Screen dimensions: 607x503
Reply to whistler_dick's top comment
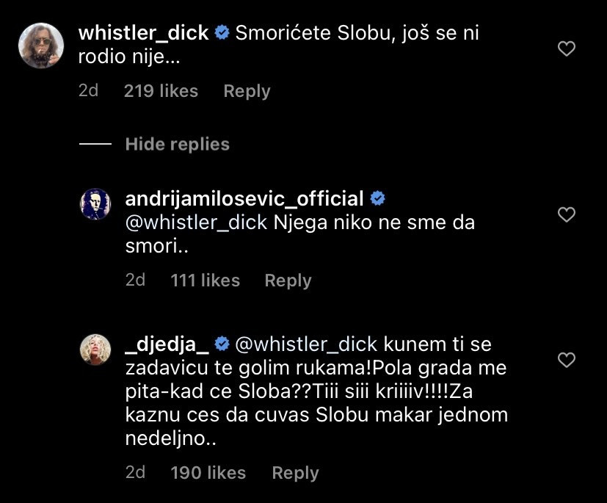(247, 91)
